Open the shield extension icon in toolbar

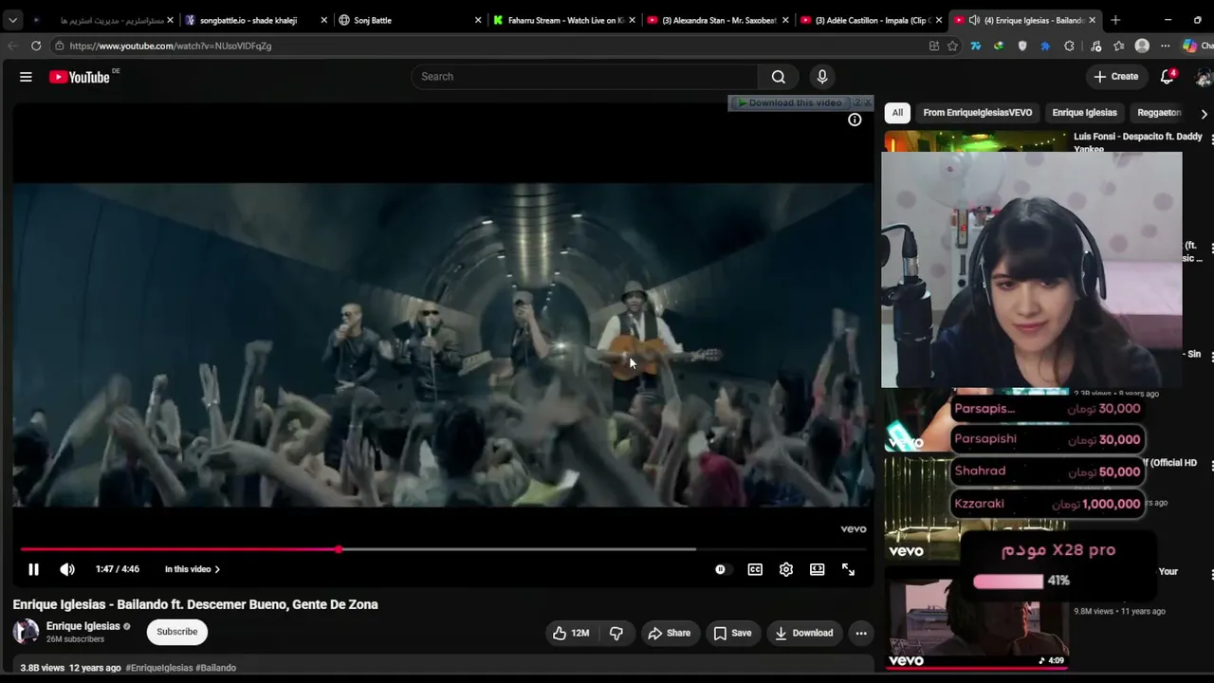click(x=1021, y=46)
